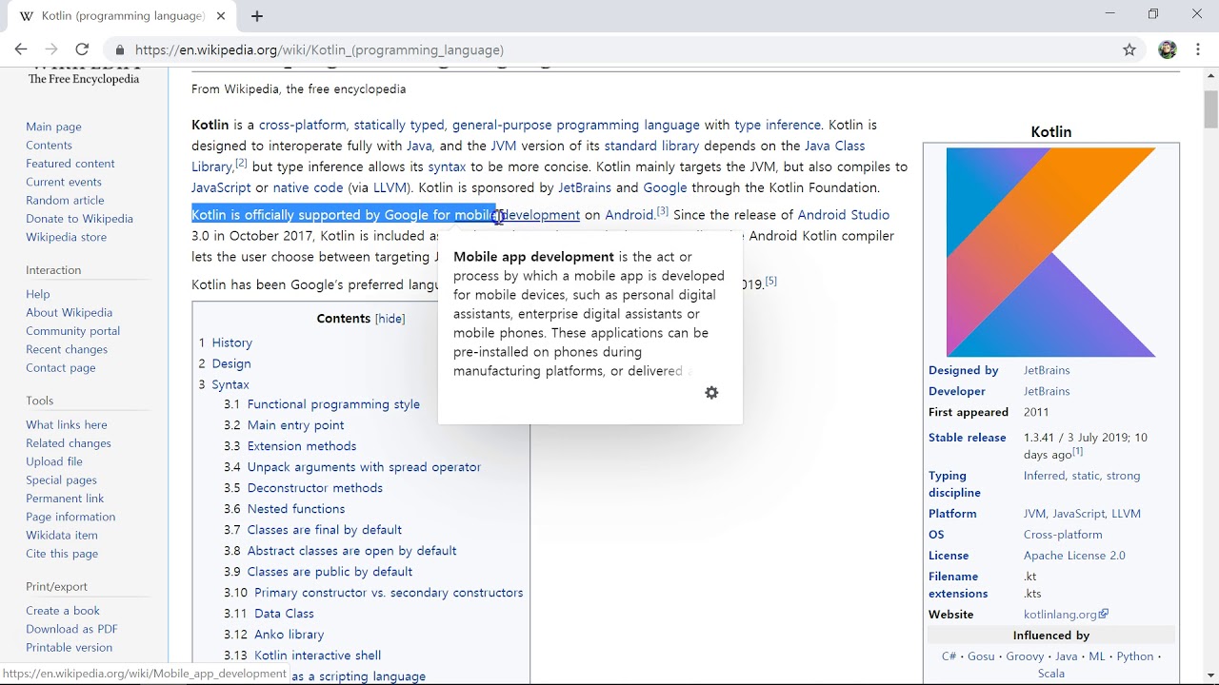
Task: Open Typing discipline infobox link
Action: coord(954,484)
